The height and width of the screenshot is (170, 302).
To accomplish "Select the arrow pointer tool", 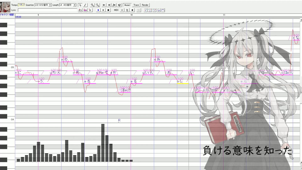I will pos(80,5).
